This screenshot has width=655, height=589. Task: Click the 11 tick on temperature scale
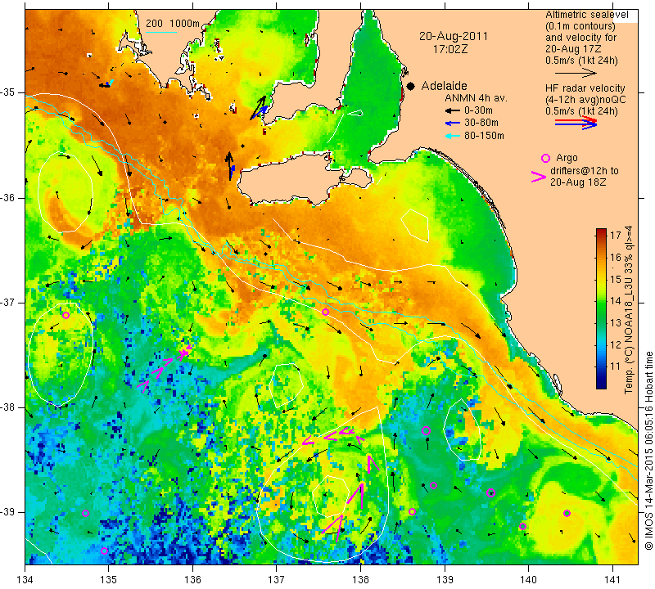click(616, 366)
